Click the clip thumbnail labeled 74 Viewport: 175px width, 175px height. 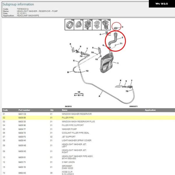(x=106, y=25)
